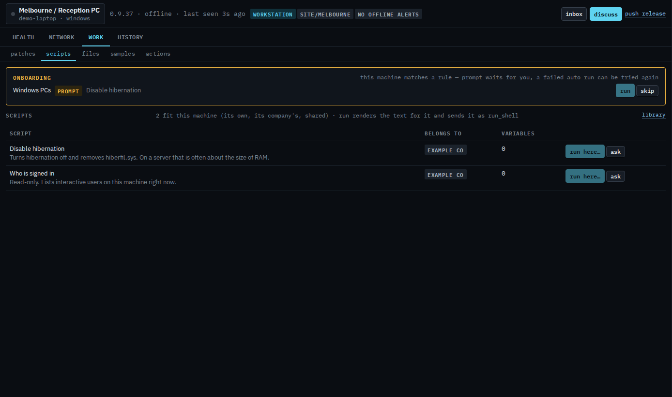The width and height of the screenshot is (672, 397).
Task: Click the SITE/MELBOURNE tag
Action: [325, 14]
